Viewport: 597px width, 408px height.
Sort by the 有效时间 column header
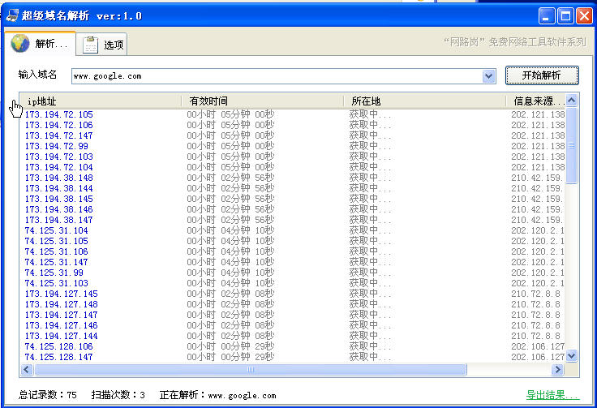[263, 101]
